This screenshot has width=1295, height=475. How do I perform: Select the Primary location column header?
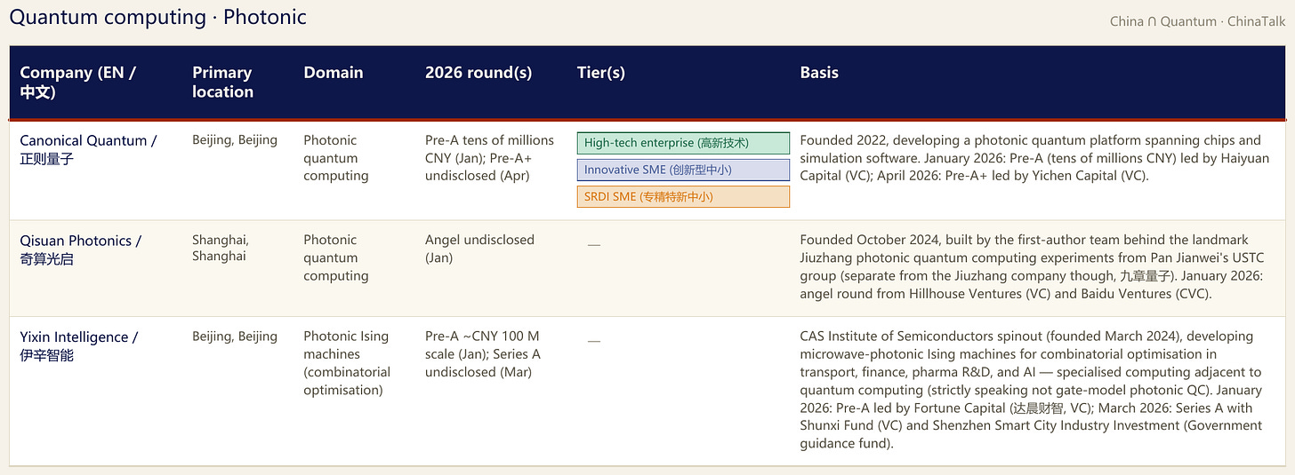(222, 82)
